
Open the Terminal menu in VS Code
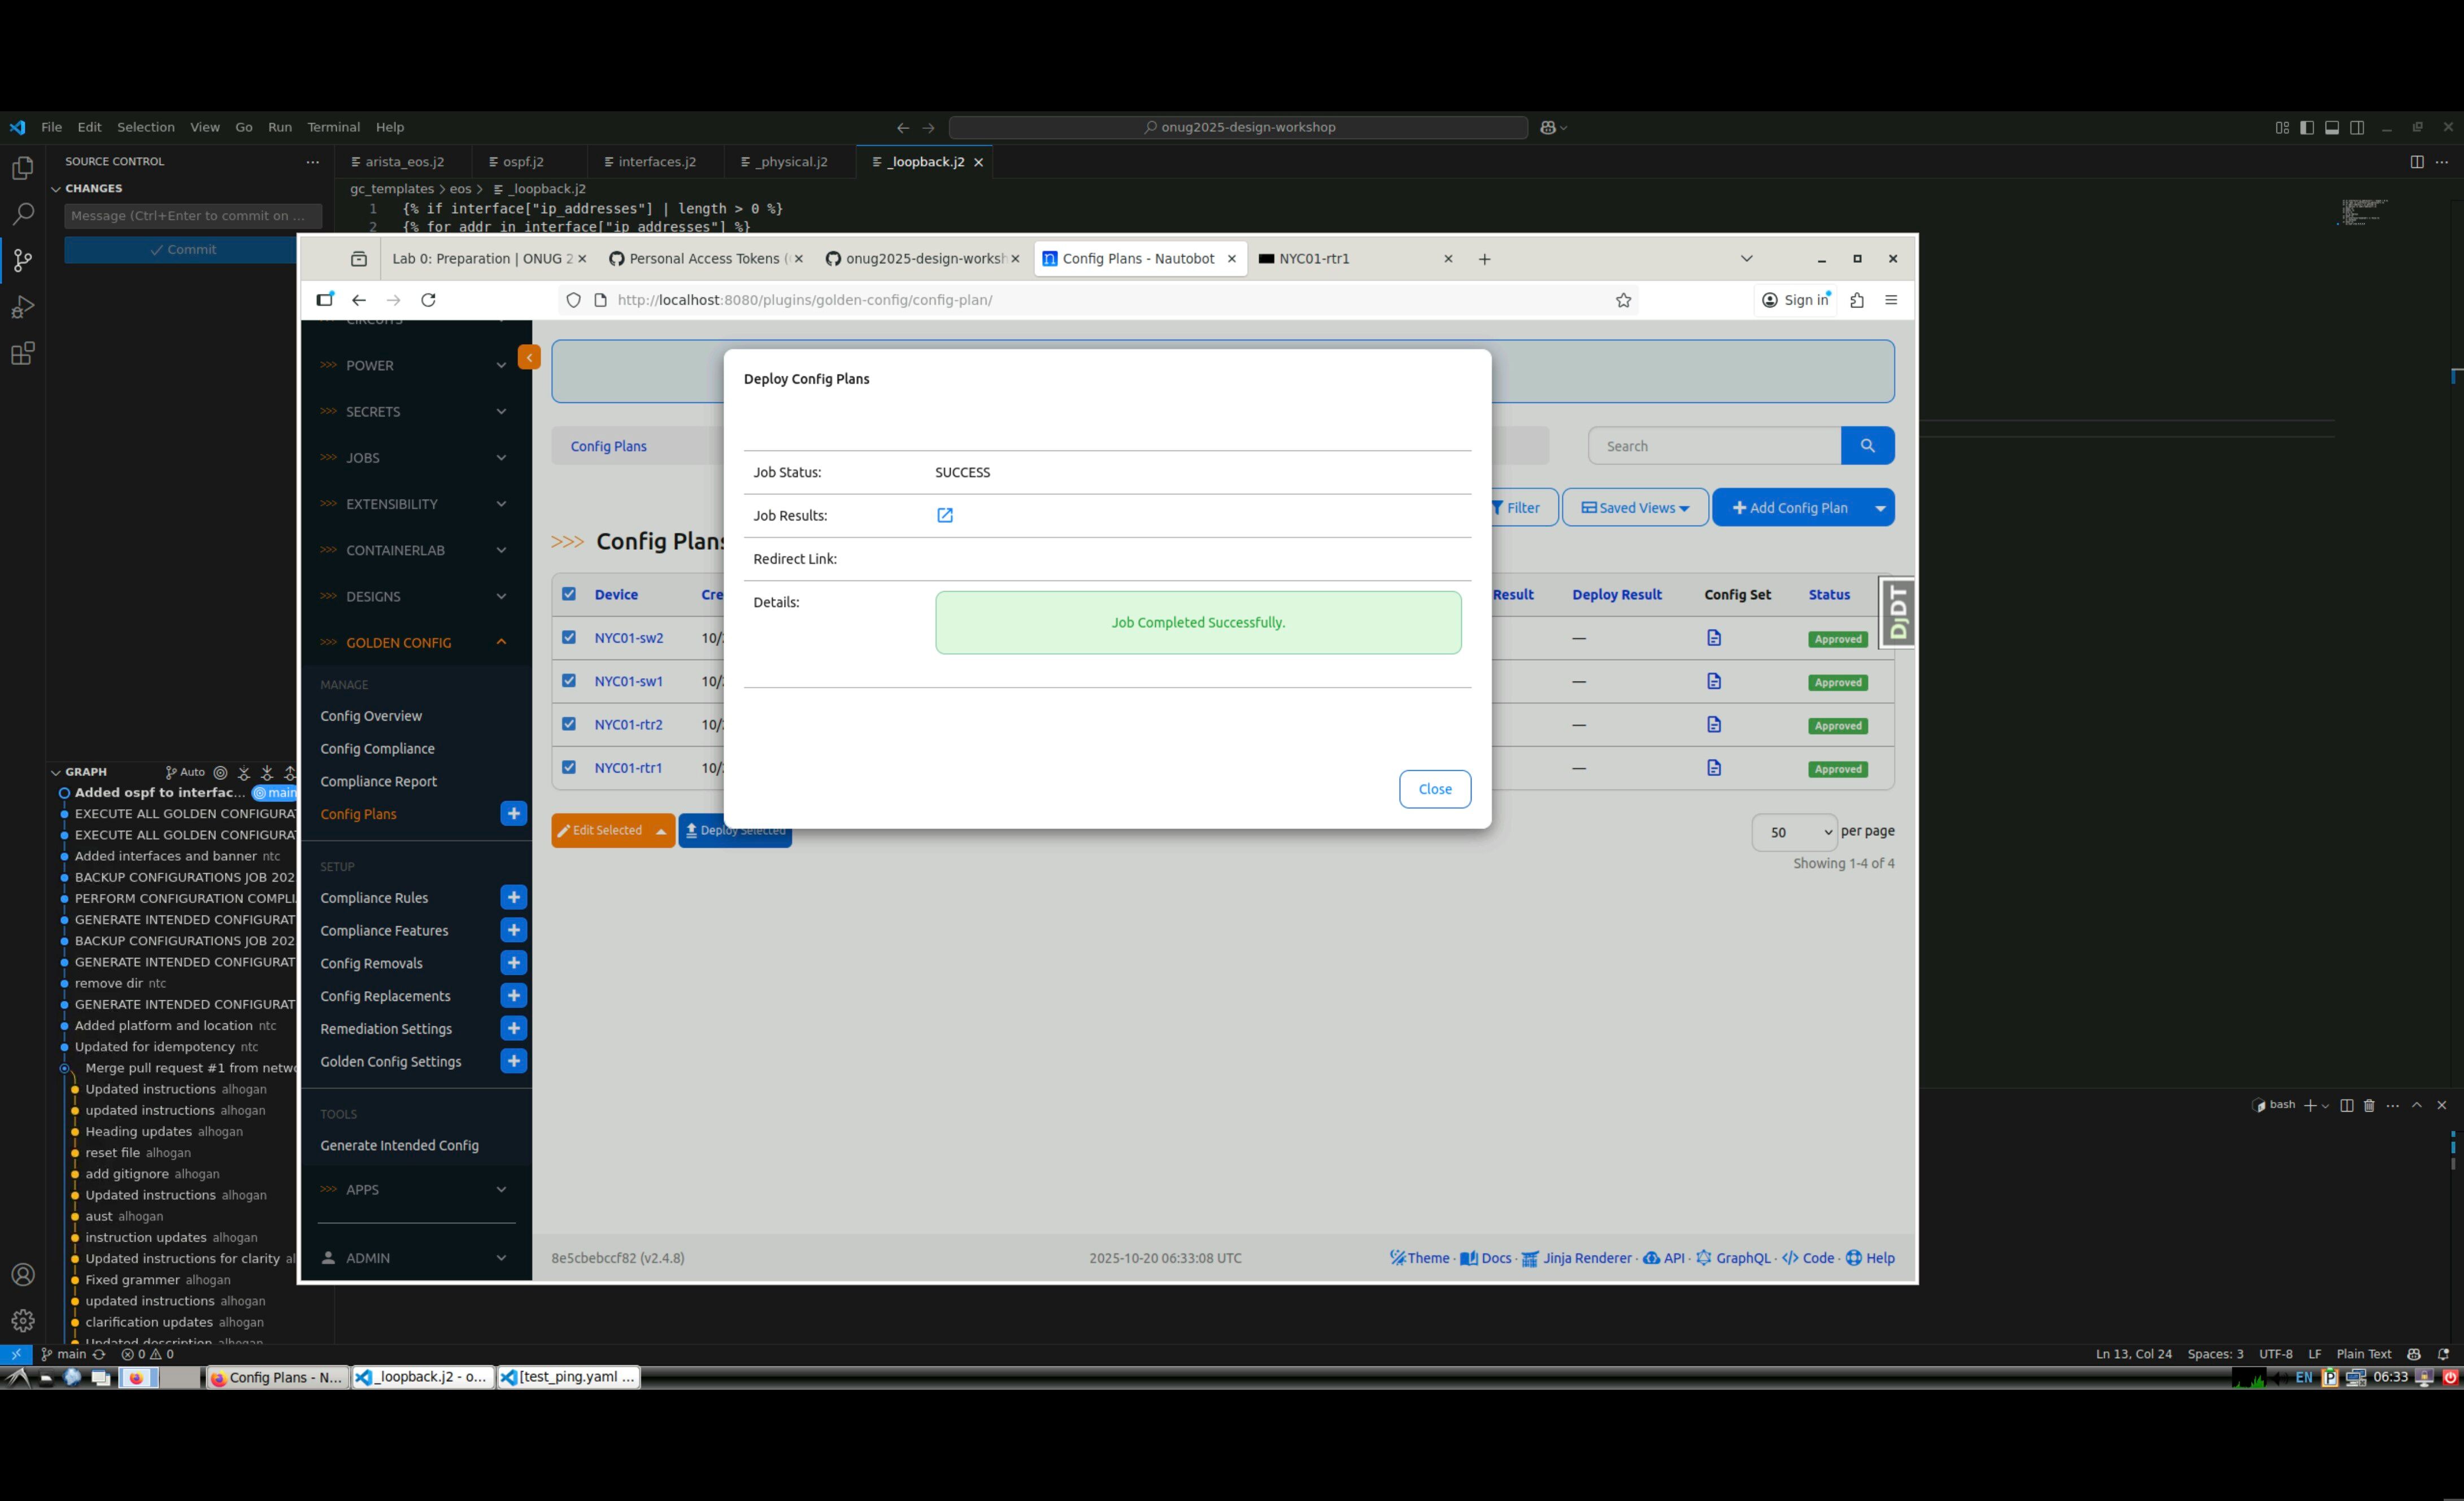[x=333, y=127]
